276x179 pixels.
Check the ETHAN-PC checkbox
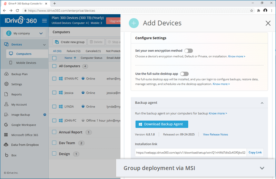[x=54, y=79]
